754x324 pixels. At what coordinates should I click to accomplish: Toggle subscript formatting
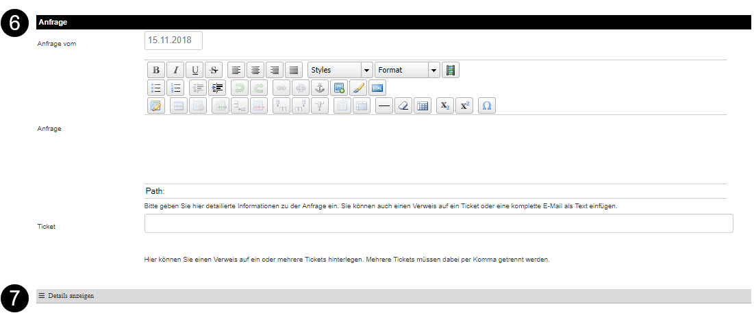click(x=444, y=106)
